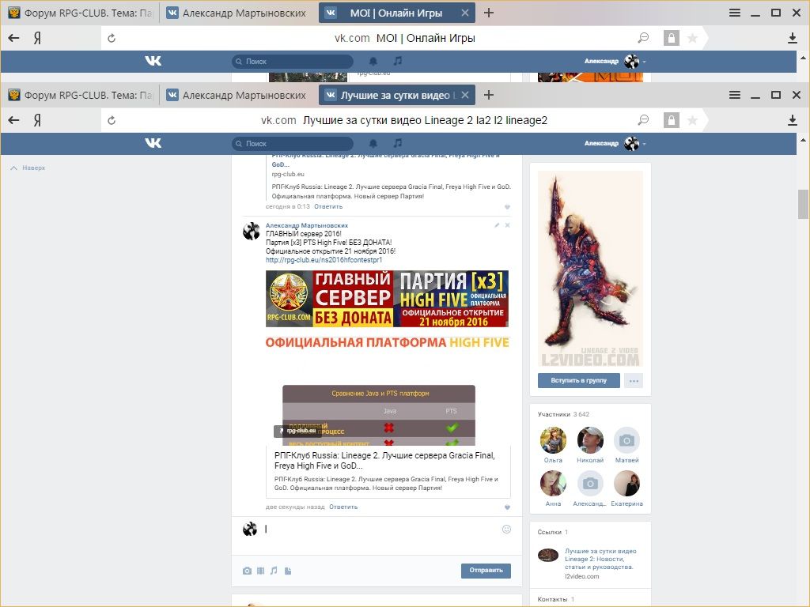Like the comment posted две секунды назад

coord(507,507)
